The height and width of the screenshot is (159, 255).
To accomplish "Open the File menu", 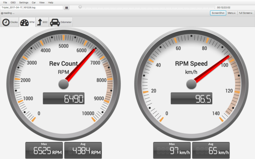I will click(5, 3).
